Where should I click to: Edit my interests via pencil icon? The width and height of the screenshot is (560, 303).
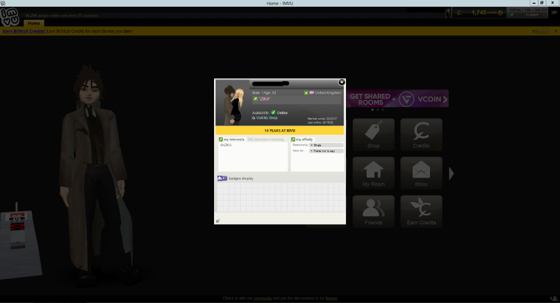221,139
